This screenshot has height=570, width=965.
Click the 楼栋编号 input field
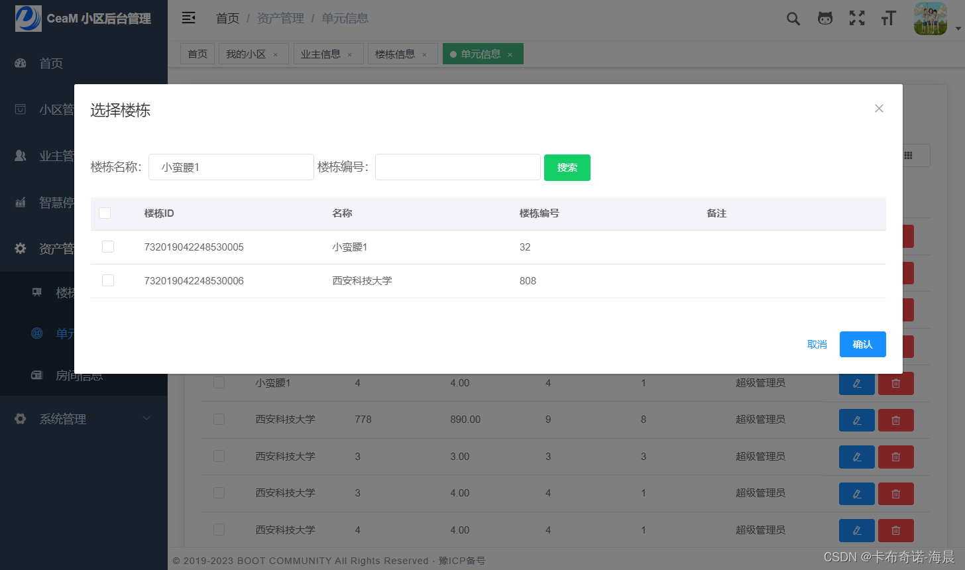click(x=457, y=166)
